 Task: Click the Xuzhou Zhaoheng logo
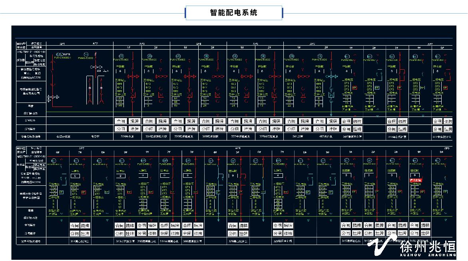(x=412, y=248)
